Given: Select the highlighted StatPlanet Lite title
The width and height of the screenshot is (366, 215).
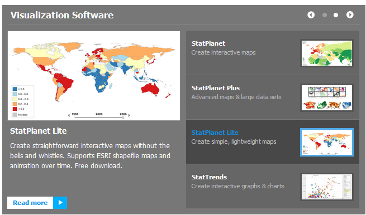Looking at the screenshot, I should [x=215, y=133].
